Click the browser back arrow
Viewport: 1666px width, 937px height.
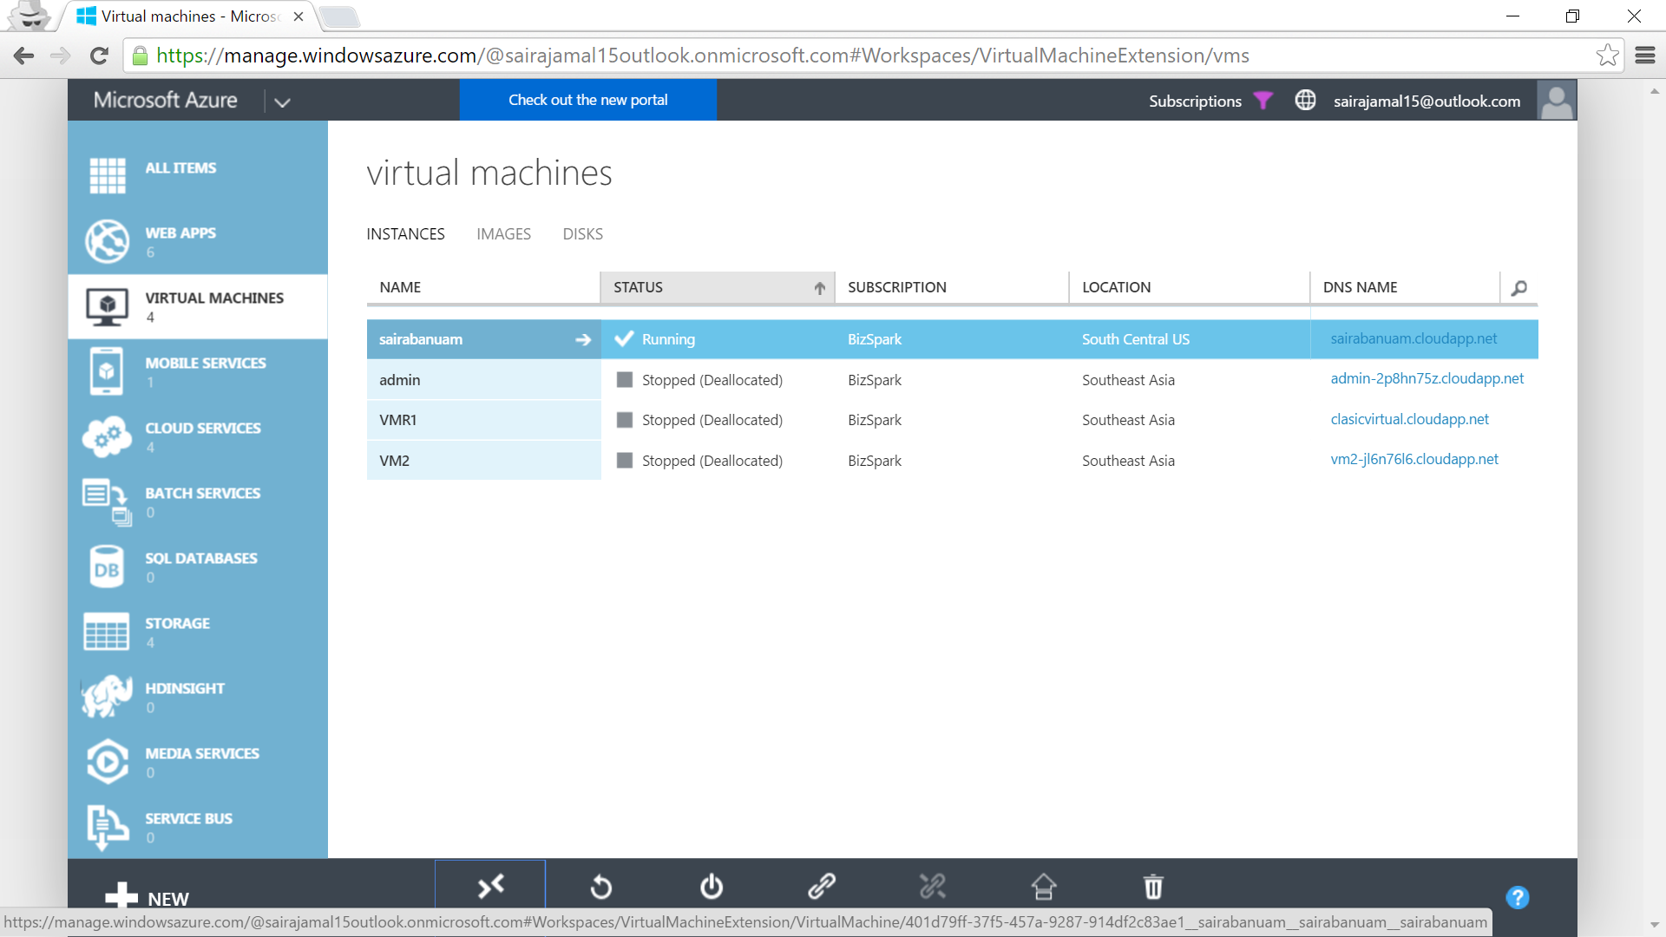point(23,56)
